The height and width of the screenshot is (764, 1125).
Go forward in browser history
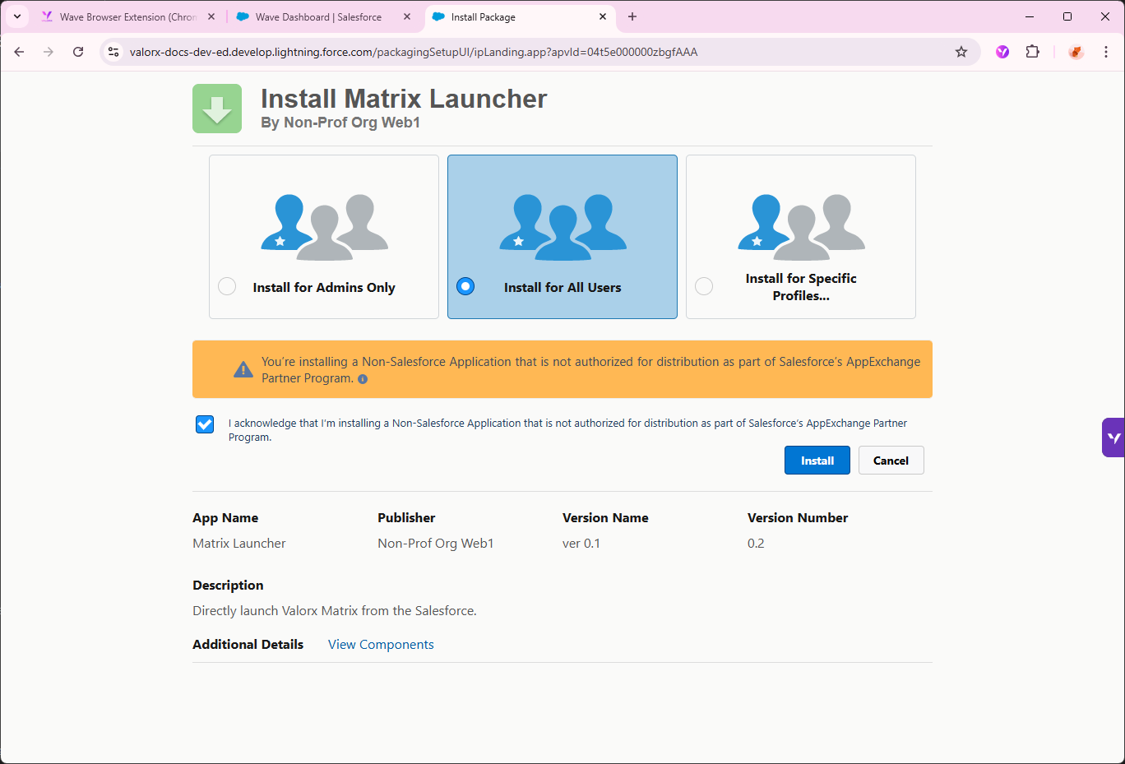click(49, 52)
